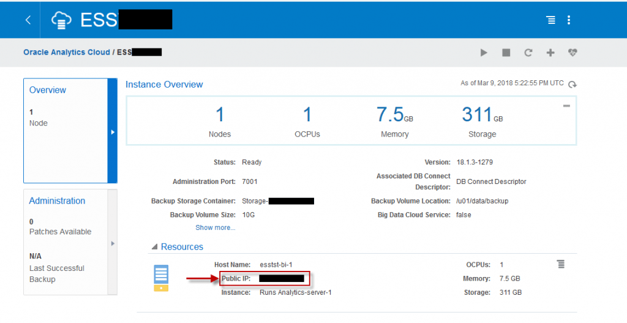The image size is (627, 323).
Task: Expand the Overview tile arrow
Action: click(x=113, y=132)
